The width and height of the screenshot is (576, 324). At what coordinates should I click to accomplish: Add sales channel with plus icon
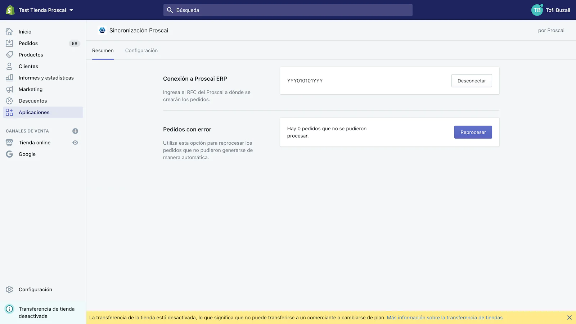click(x=75, y=131)
